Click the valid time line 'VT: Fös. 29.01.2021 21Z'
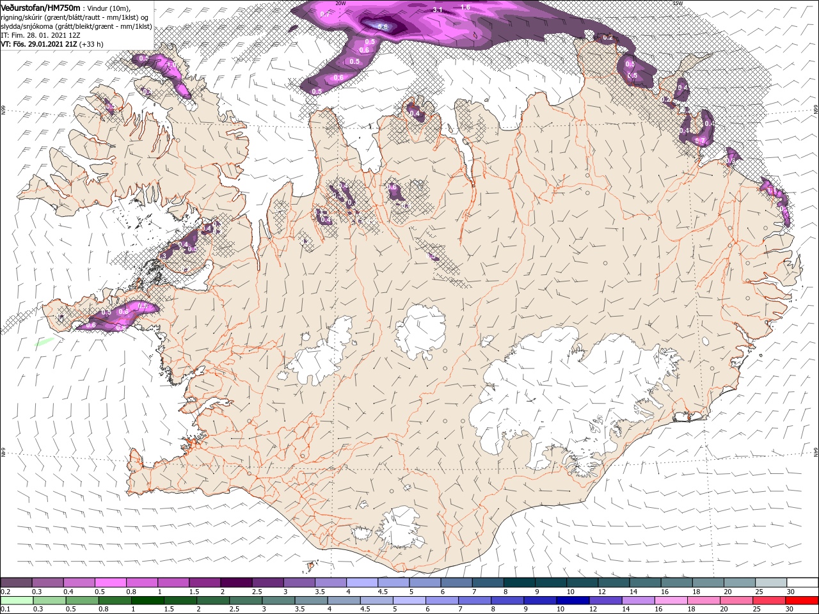 40,44
